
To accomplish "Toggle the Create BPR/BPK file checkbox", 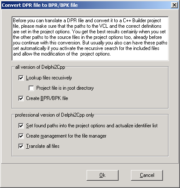I will click(x=21, y=98).
